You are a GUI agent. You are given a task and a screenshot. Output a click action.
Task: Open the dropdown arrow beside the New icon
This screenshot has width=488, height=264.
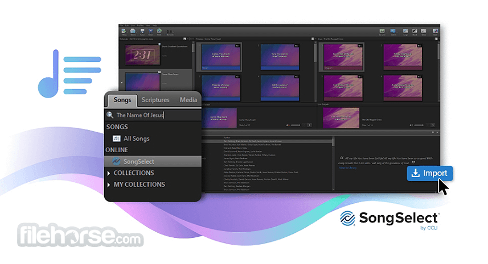point(128,32)
